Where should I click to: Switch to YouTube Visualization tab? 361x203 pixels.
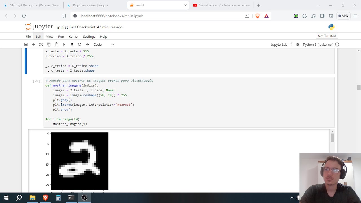(221, 5)
